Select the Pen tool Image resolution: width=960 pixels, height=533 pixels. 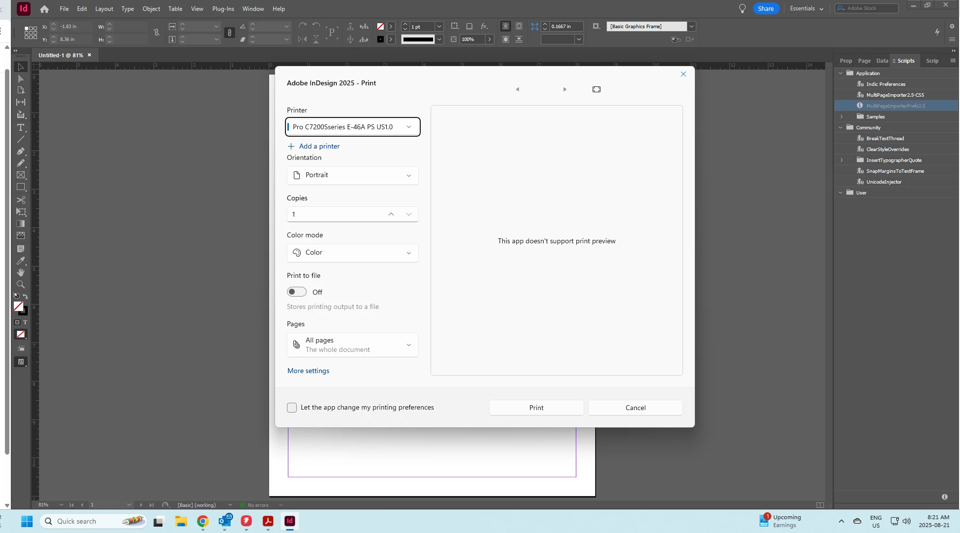(21, 152)
